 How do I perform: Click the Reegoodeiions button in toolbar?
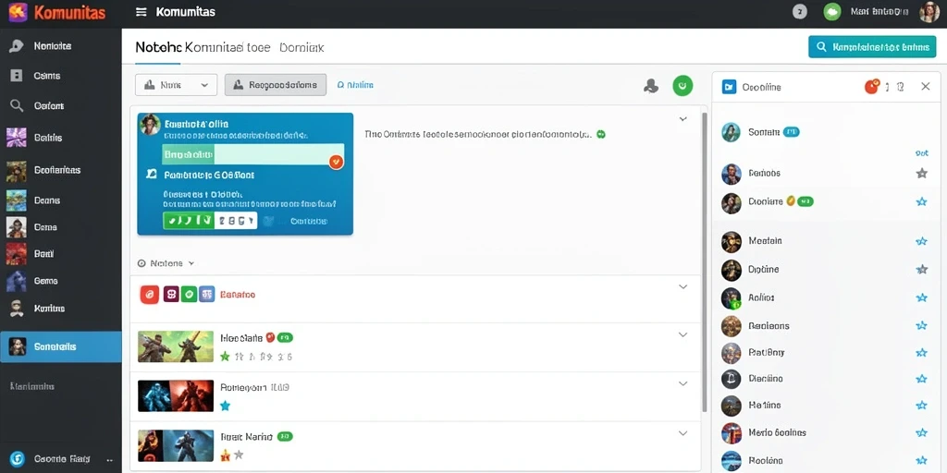pos(276,85)
